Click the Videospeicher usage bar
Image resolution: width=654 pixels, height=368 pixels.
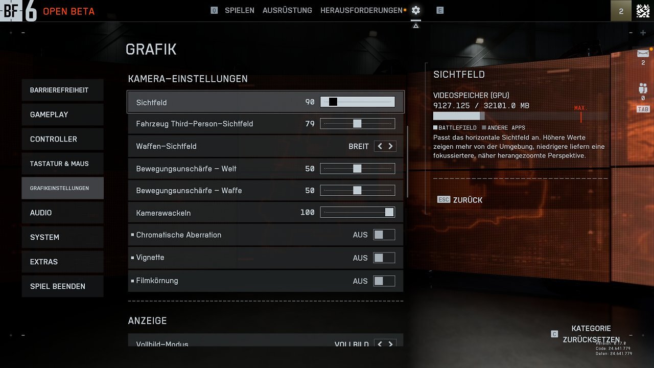coord(521,116)
